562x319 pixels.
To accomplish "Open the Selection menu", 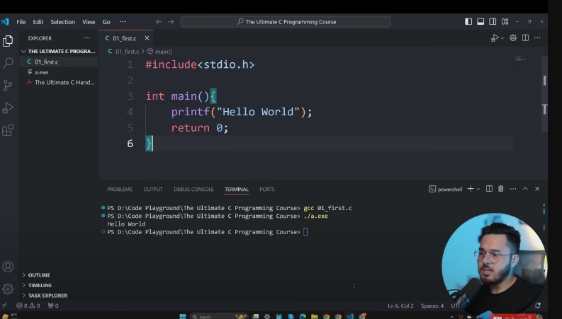I will click(x=63, y=22).
